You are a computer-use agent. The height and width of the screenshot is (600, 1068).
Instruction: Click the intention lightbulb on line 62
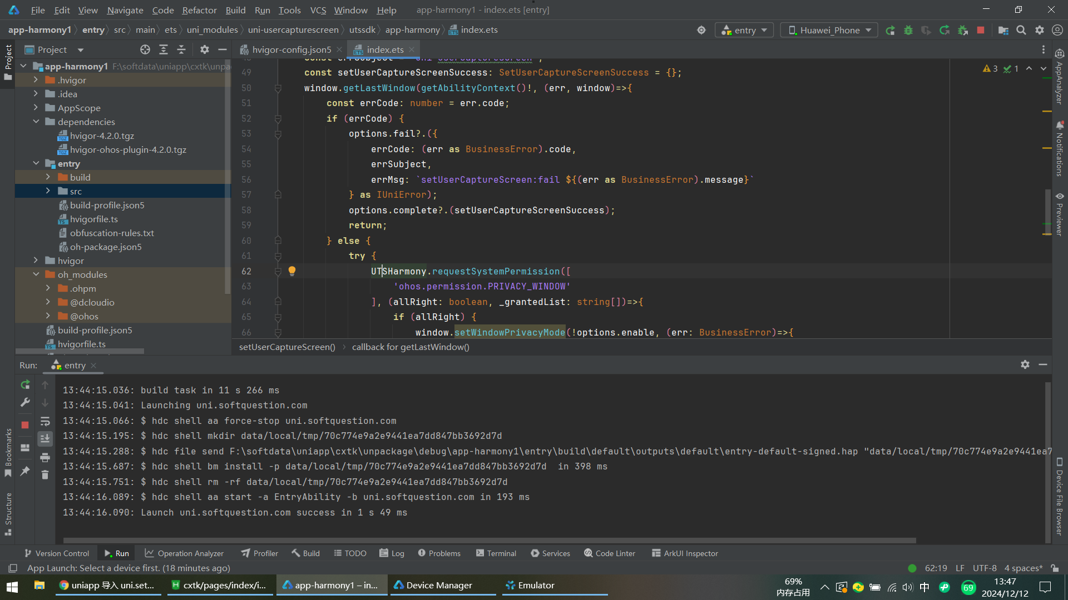292,271
